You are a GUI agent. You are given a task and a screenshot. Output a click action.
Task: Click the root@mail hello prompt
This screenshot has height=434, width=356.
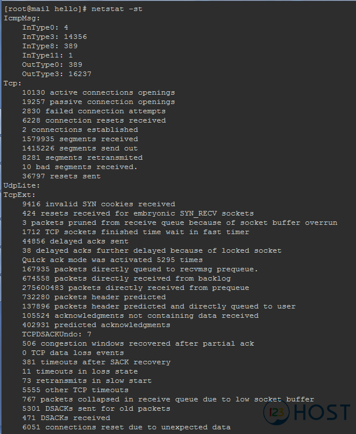[x=45, y=9]
